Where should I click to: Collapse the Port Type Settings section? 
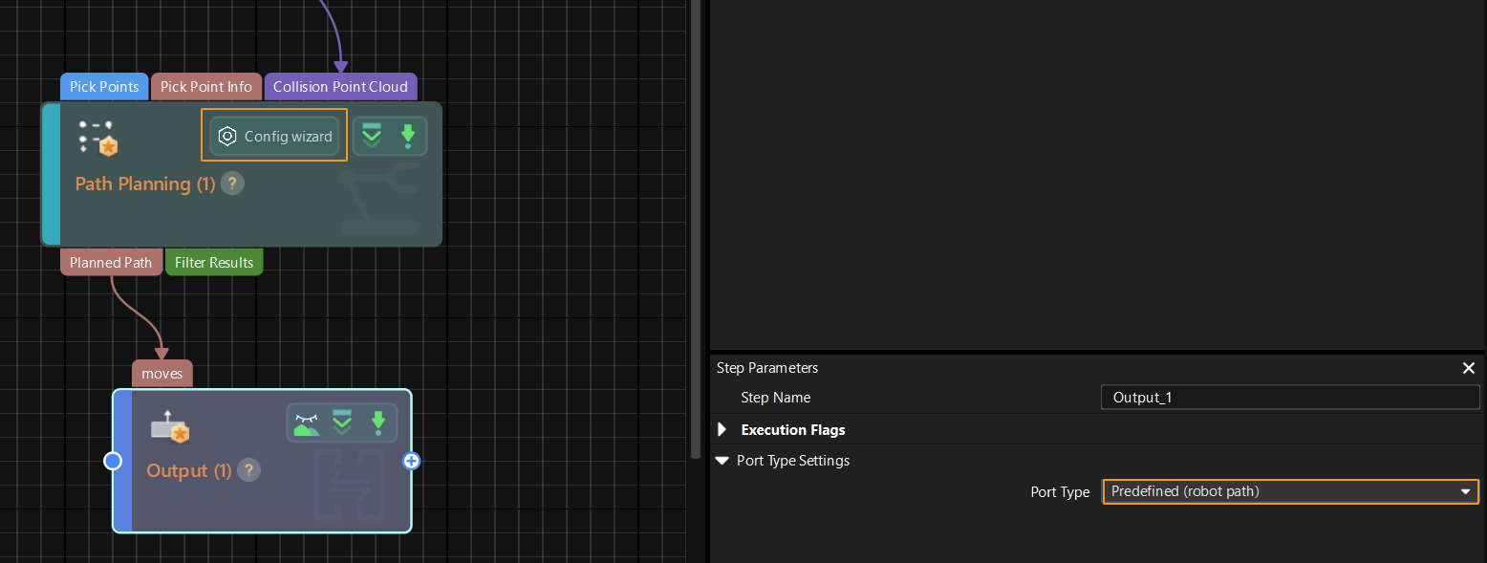coord(722,461)
